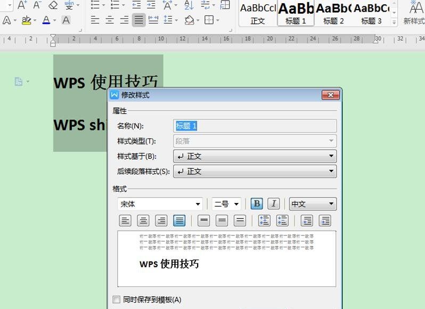The height and width of the screenshot is (309, 425).
Task: Set right alignment in the dialog
Action: (x=161, y=221)
